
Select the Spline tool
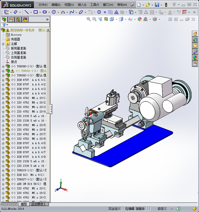click(72, 12)
